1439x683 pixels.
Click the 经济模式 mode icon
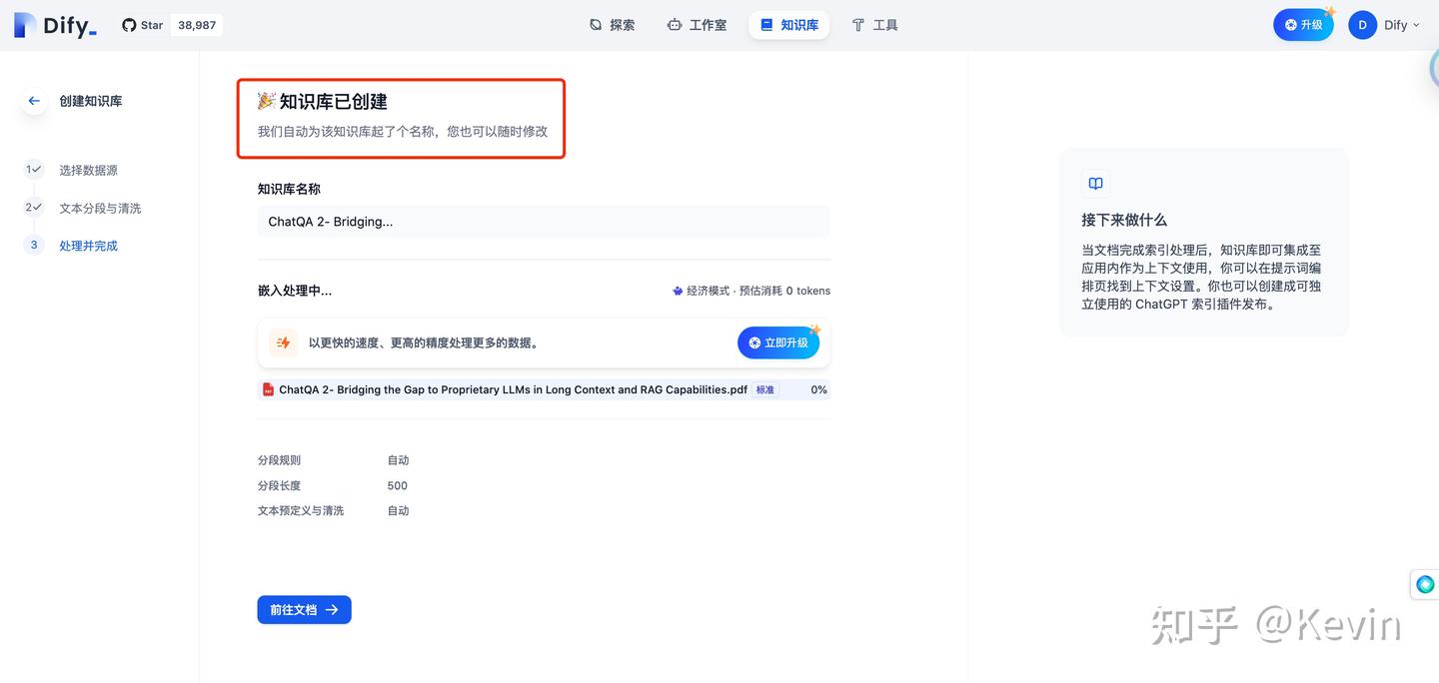point(678,291)
